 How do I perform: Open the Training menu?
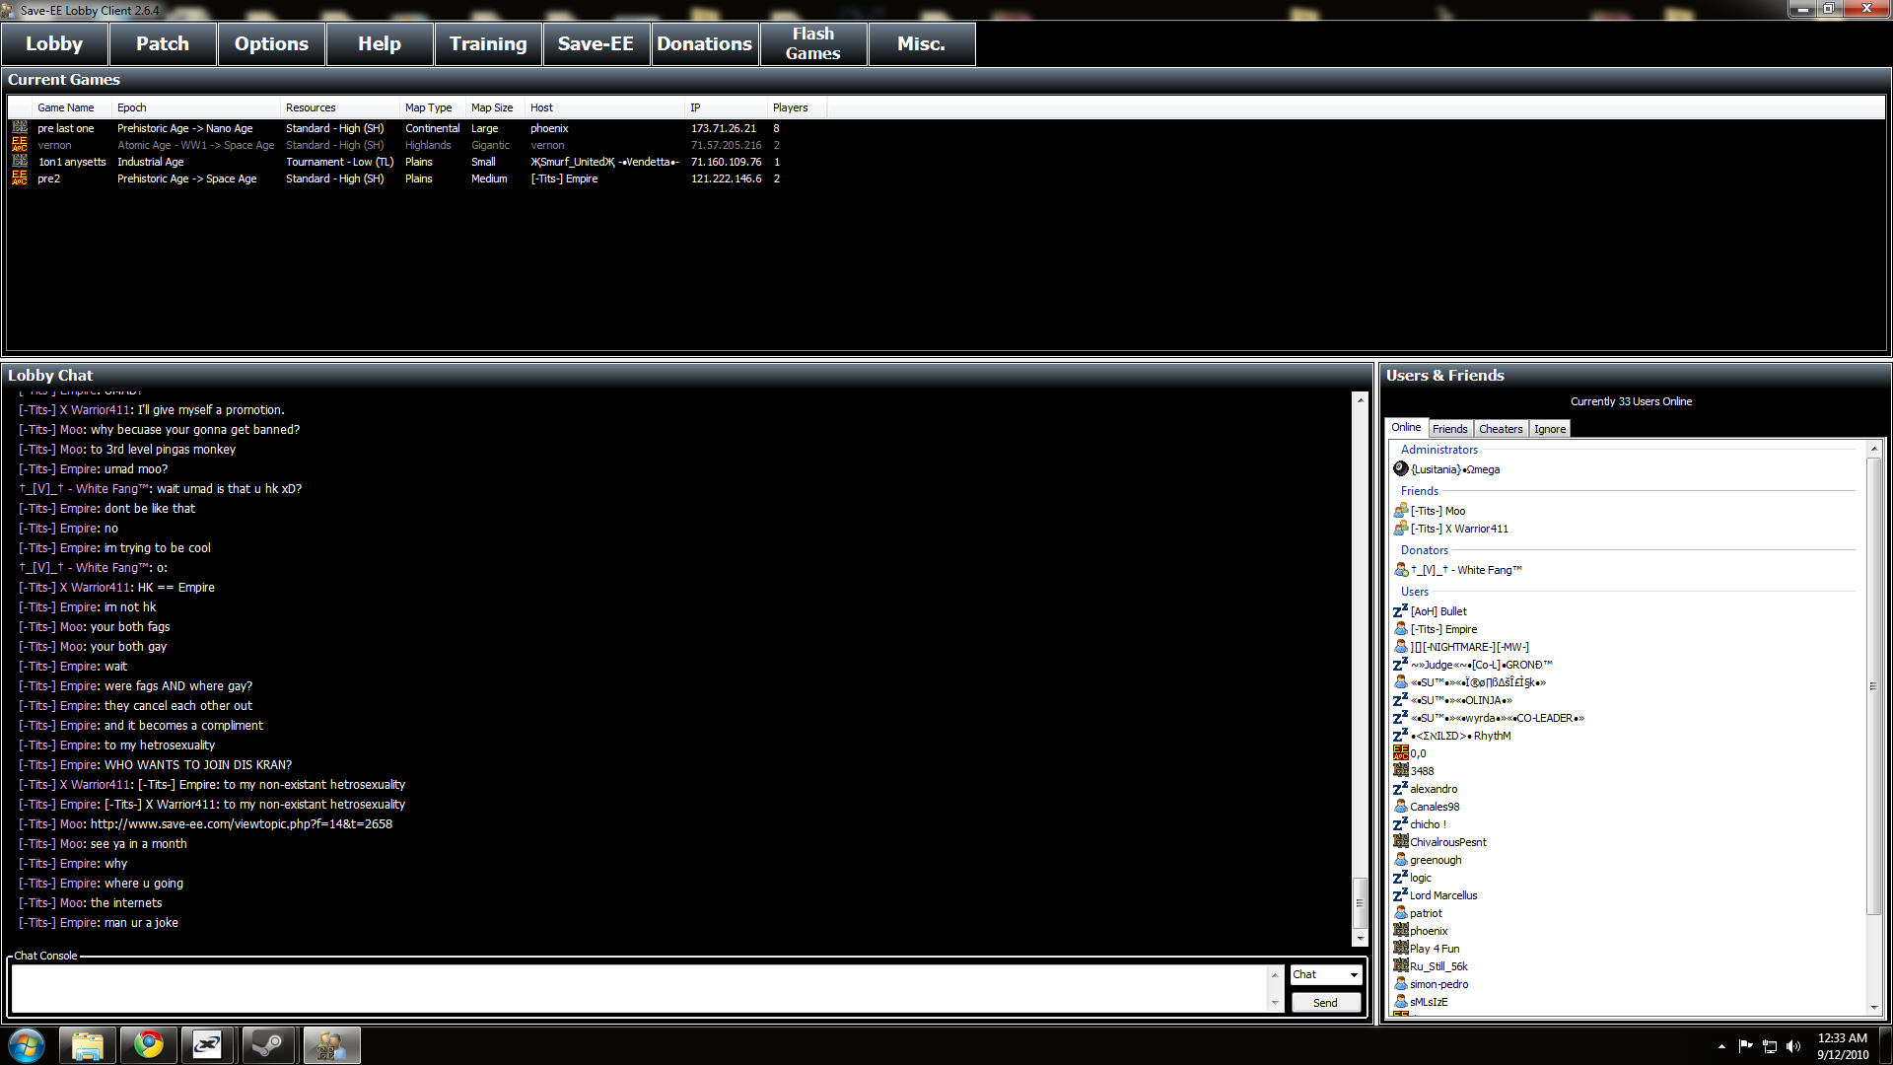pyautogui.click(x=488, y=44)
